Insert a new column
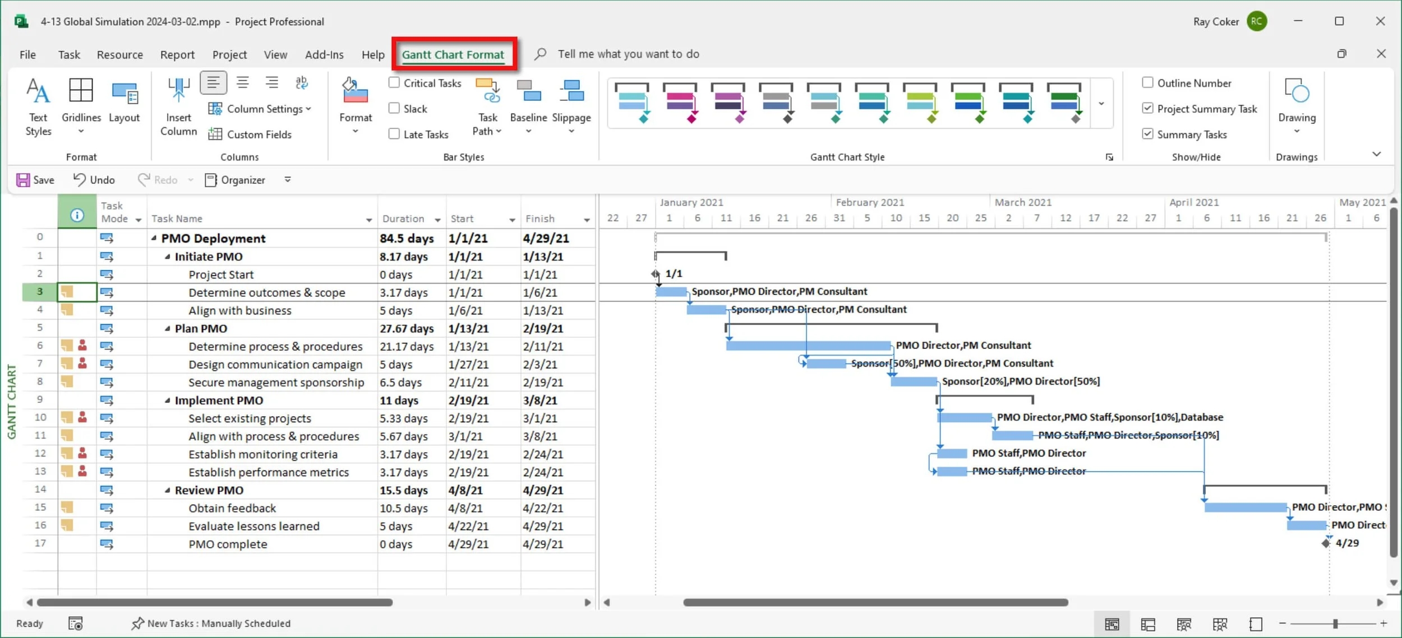Screen dimensions: 1402x638 [x=178, y=105]
